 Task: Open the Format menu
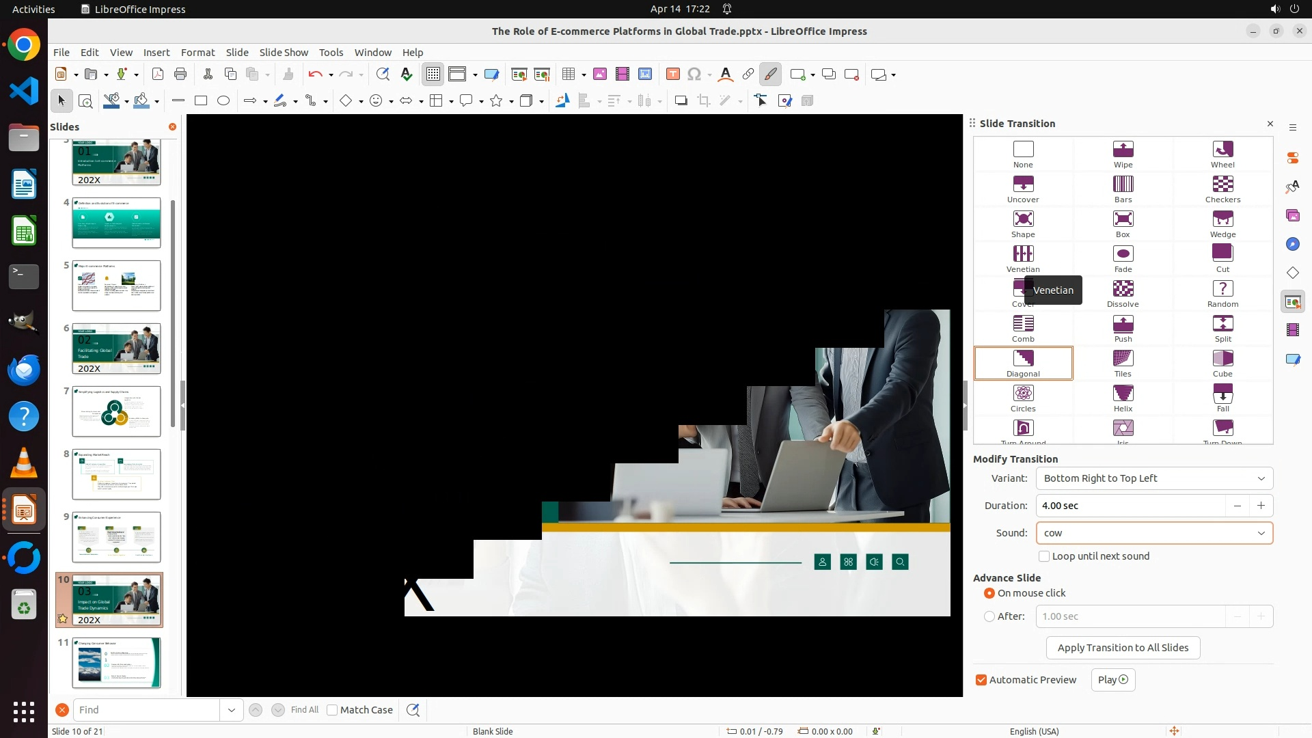click(x=197, y=53)
